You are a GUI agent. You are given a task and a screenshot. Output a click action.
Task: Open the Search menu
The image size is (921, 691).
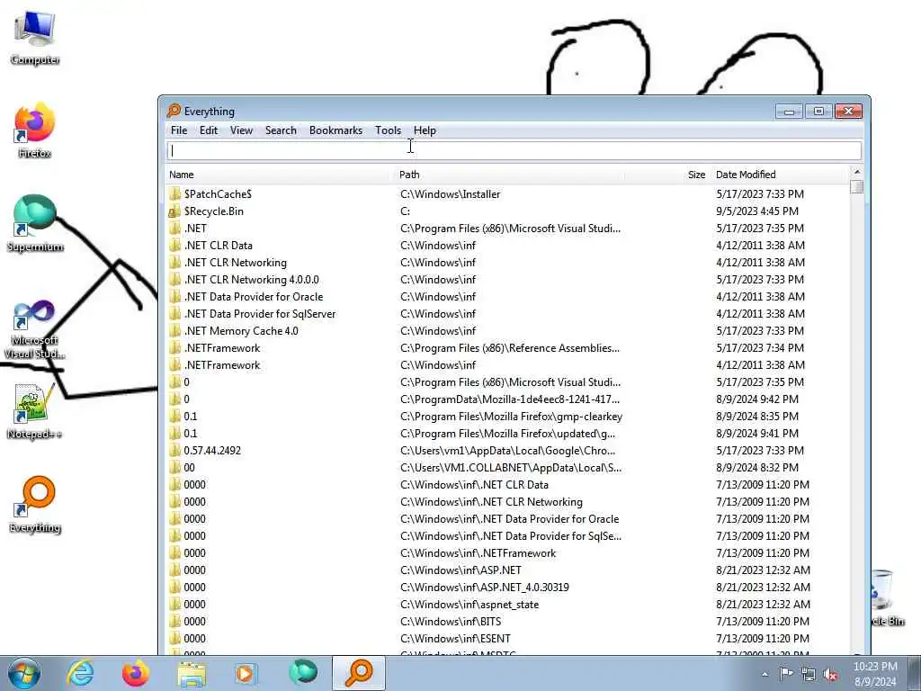click(281, 130)
